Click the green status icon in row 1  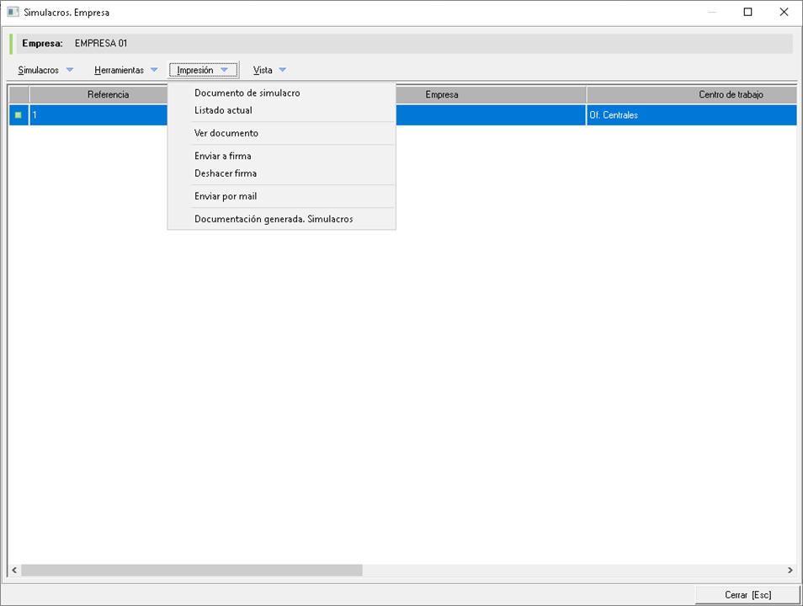[x=19, y=114]
